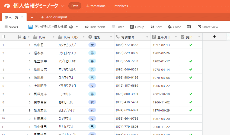The width and height of the screenshot is (230, 135).
Task: Toggle 提出 checkbox for 西輝吏斗
Action: click(x=191, y=94)
